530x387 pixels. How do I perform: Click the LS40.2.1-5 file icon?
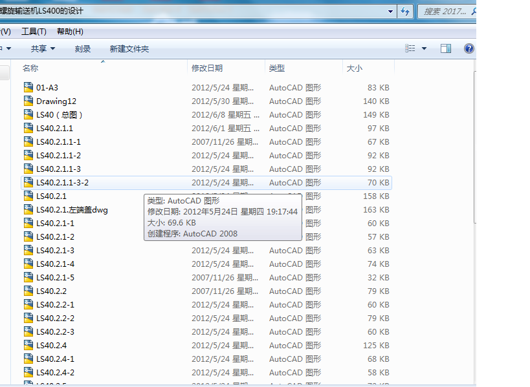[x=28, y=277]
